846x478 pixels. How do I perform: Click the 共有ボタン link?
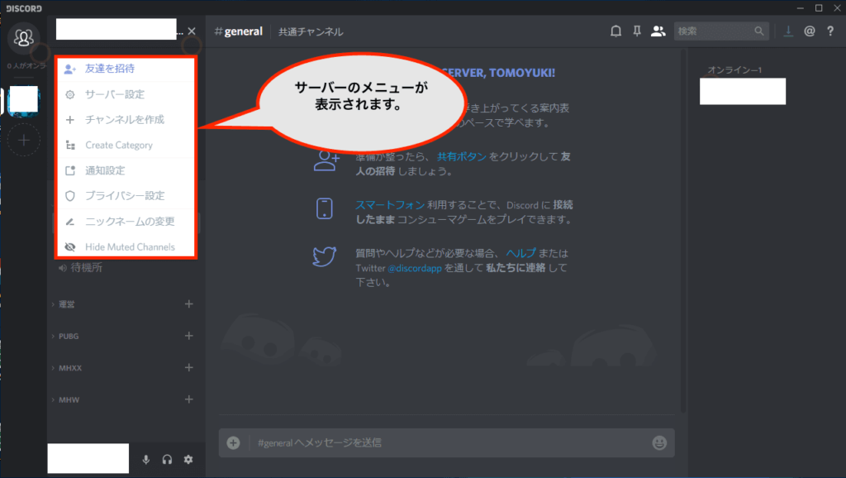point(463,155)
